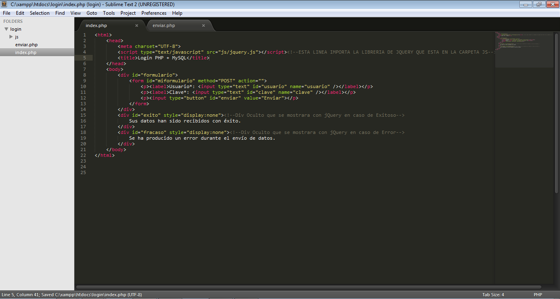560x299 pixels.
Task: Open the Preferences menu
Action: tap(154, 13)
